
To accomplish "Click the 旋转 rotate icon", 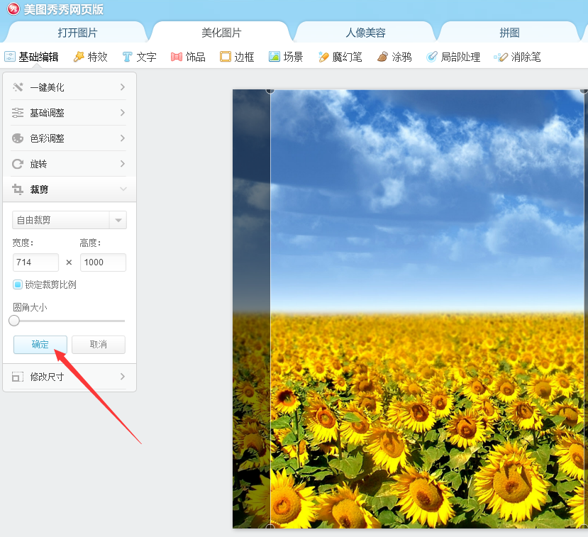I will (x=18, y=164).
